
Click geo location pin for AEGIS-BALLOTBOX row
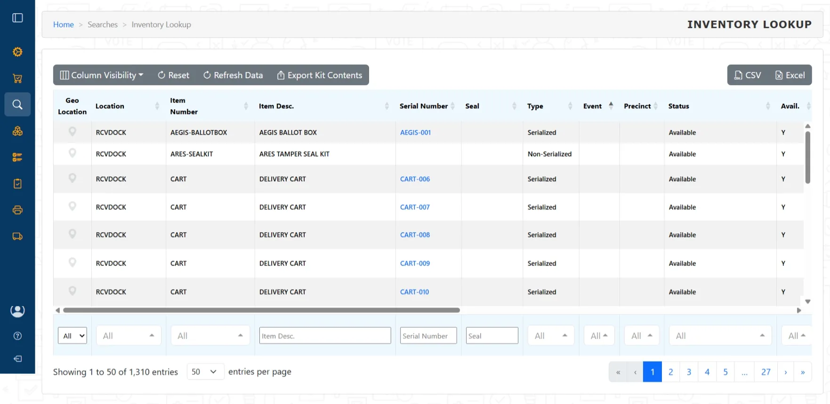point(72,131)
